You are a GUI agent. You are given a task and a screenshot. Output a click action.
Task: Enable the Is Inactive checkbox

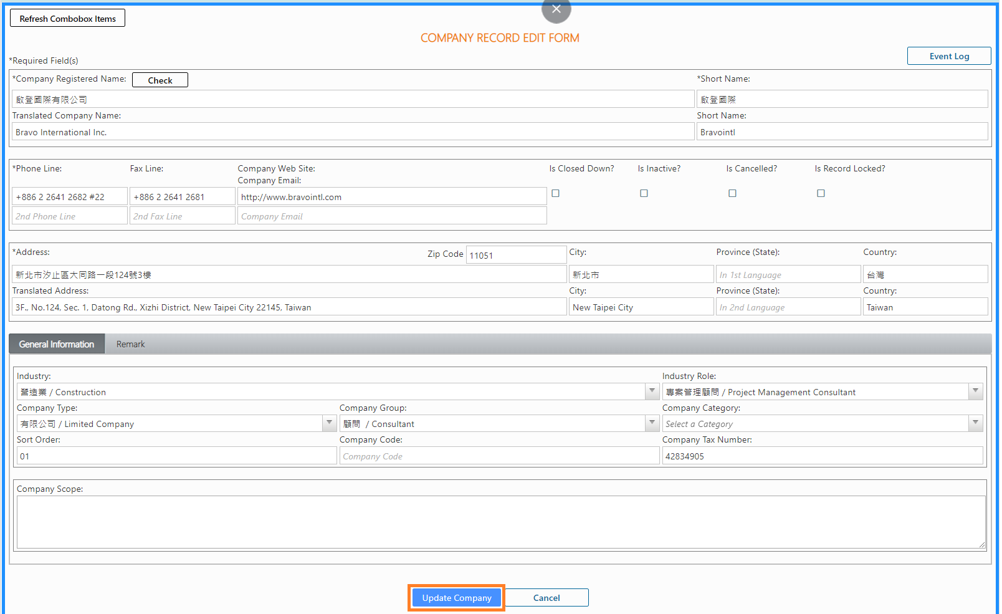coord(644,193)
